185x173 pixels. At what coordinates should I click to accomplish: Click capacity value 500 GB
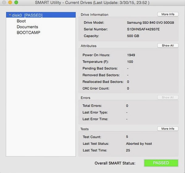[x=133, y=36]
